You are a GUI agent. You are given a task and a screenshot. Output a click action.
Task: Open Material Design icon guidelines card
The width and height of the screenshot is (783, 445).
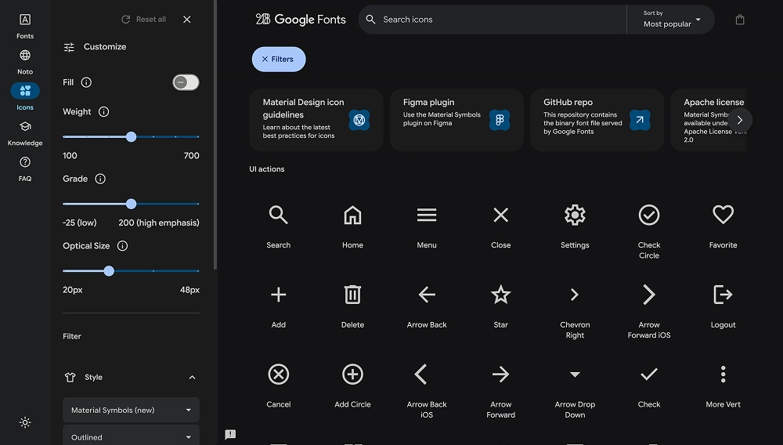click(316, 120)
